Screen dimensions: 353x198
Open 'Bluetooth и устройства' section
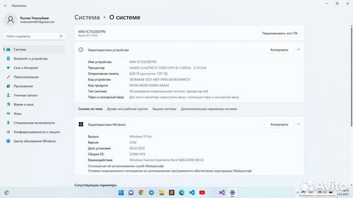(34, 59)
